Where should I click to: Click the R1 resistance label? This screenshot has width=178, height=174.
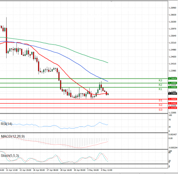point(160,89)
